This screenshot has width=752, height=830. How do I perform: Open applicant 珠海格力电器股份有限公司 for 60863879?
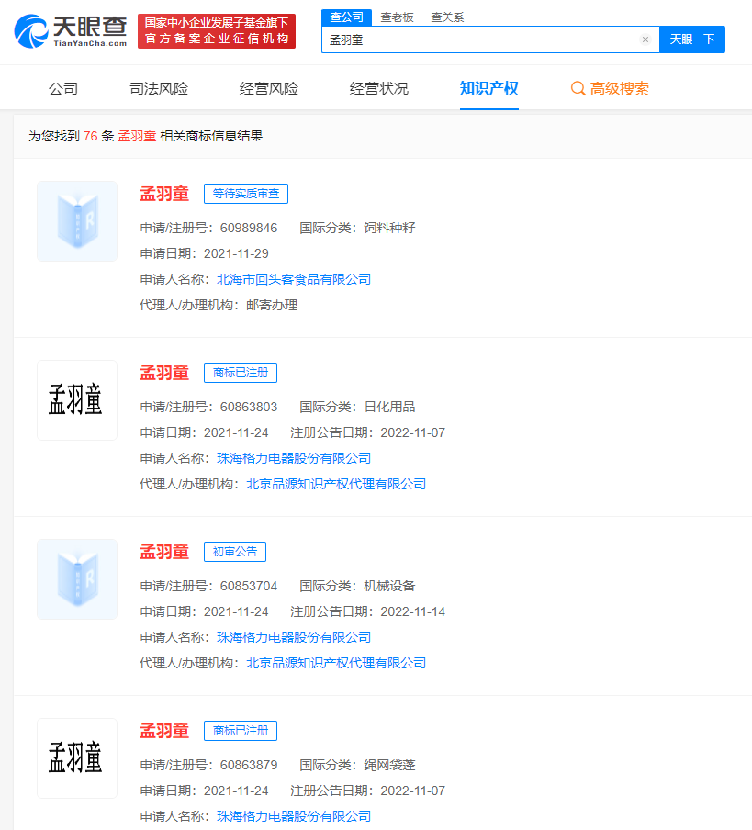[294, 815]
